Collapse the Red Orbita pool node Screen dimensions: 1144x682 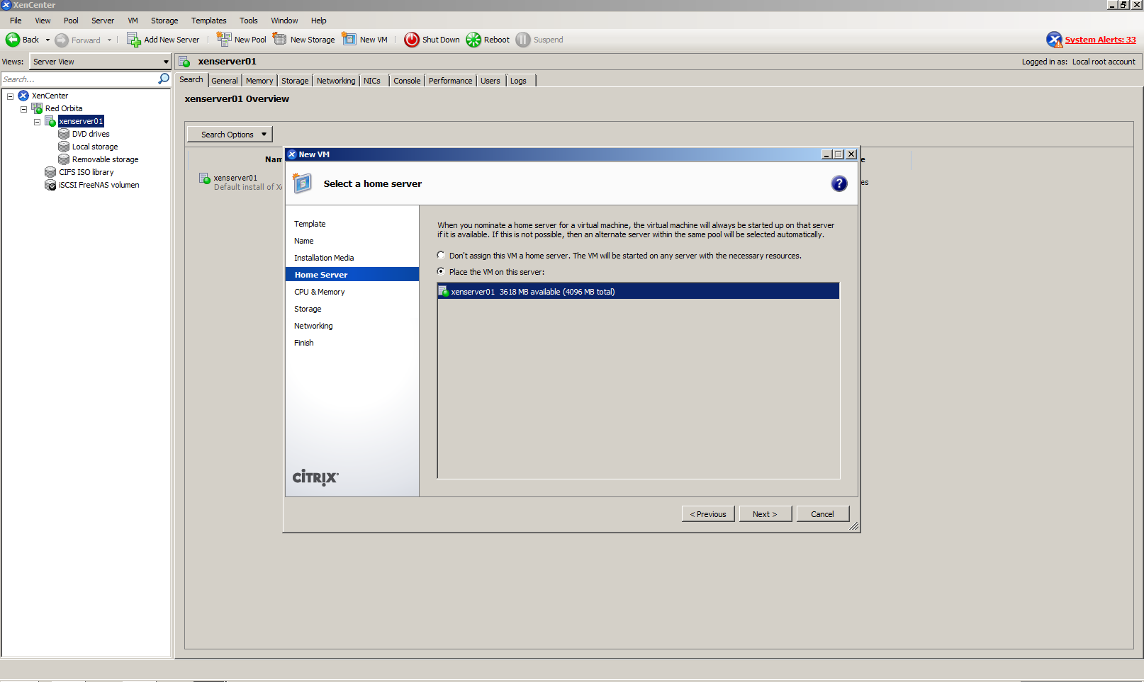[23, 109]
